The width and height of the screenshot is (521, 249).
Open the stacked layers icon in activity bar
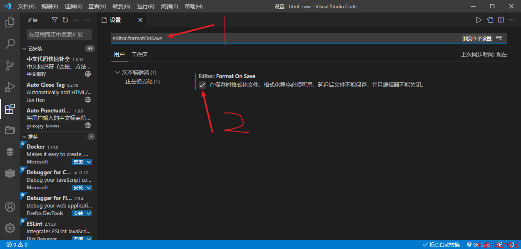[10, 173]
